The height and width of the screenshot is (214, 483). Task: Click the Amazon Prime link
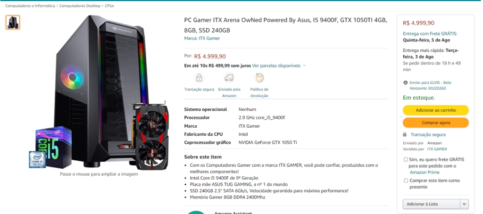click(425, 173)
